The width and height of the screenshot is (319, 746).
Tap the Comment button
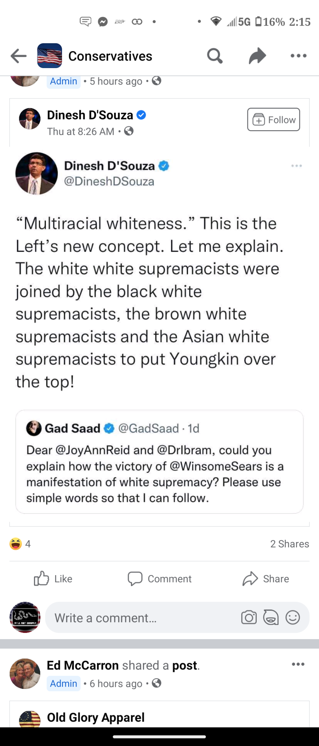(x=159, y=579)
